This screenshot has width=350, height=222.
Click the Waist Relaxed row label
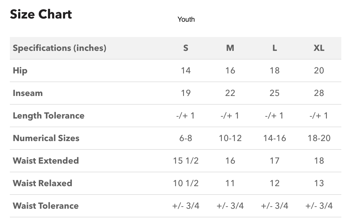coord(43,183)
